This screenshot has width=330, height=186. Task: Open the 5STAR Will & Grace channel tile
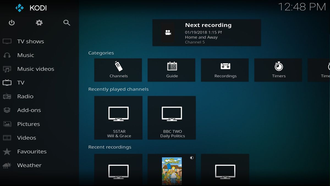coord(118,118)
